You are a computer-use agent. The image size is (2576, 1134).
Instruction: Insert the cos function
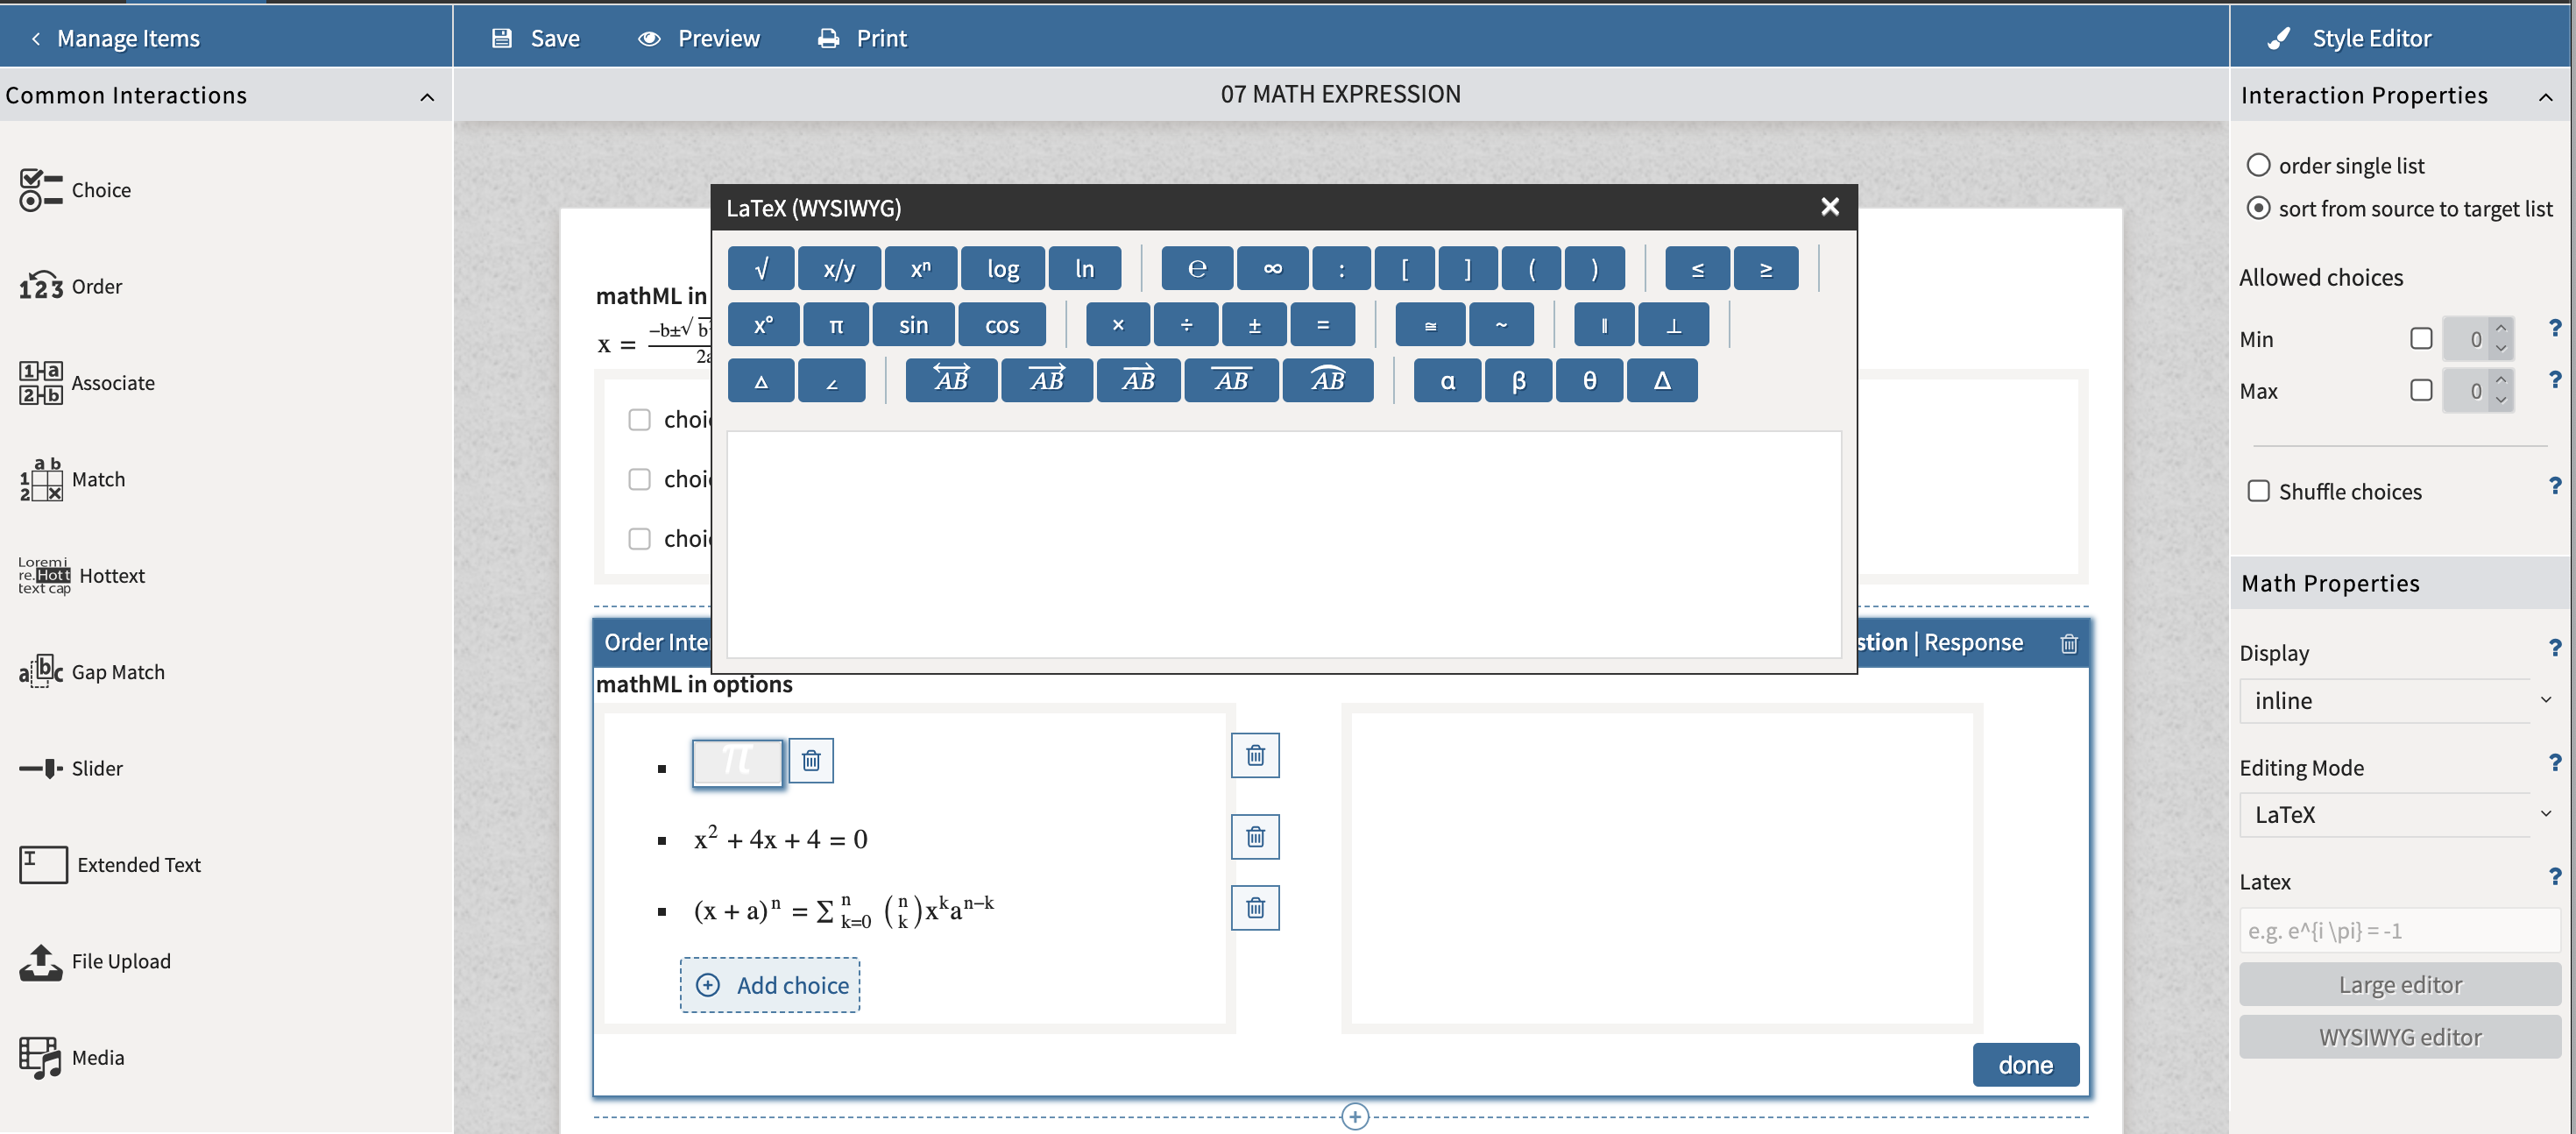coord(1002,324)
